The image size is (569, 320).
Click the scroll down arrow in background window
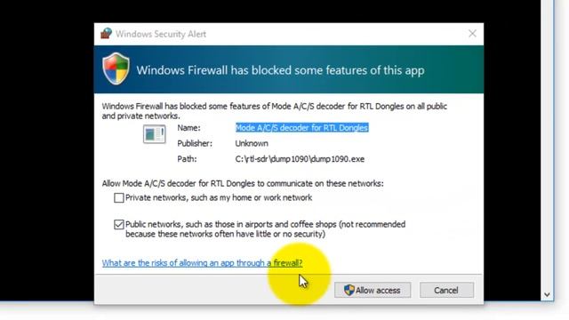click(548, 294)
